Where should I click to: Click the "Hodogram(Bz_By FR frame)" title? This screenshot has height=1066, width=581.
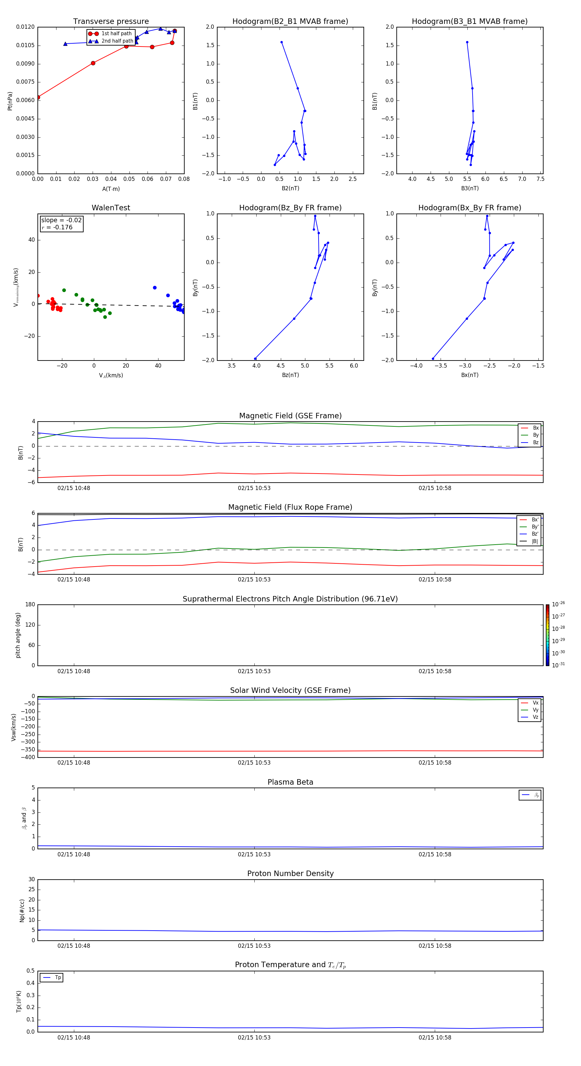coord(290,208)
